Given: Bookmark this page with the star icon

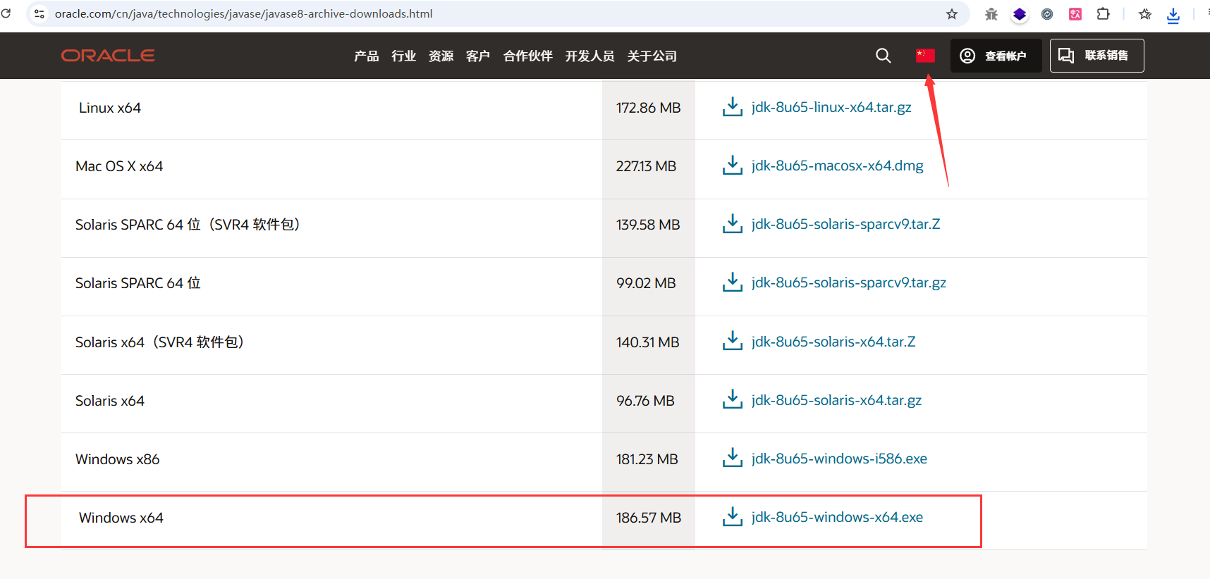Looking at the screenshot, I should click(x=952, y=14).
